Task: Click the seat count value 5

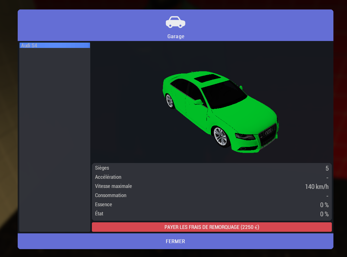Action: [x=327, y=168]
